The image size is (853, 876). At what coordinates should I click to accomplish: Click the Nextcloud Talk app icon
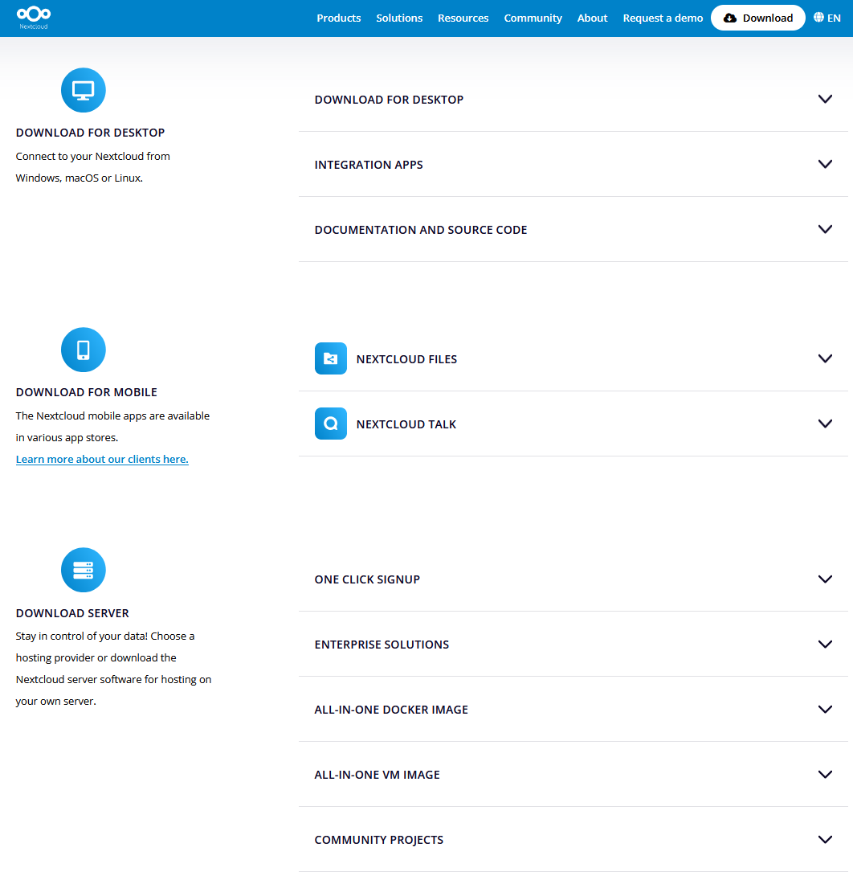coord(330,424)
